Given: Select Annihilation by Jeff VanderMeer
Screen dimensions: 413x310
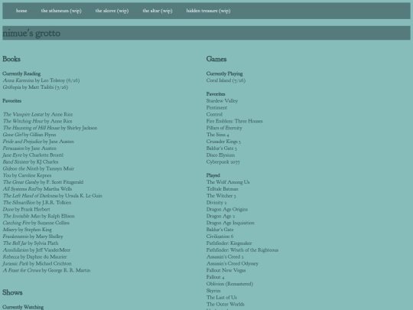Looking at the screenshot, I should (x=37, y=250).
